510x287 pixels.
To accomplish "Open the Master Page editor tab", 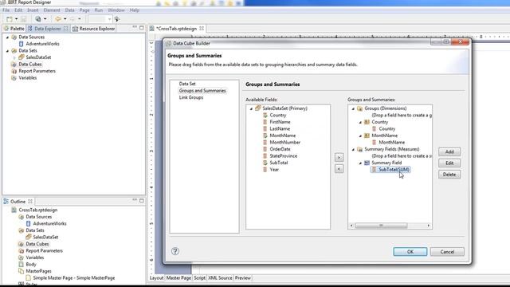I will [x=178, y=278].
